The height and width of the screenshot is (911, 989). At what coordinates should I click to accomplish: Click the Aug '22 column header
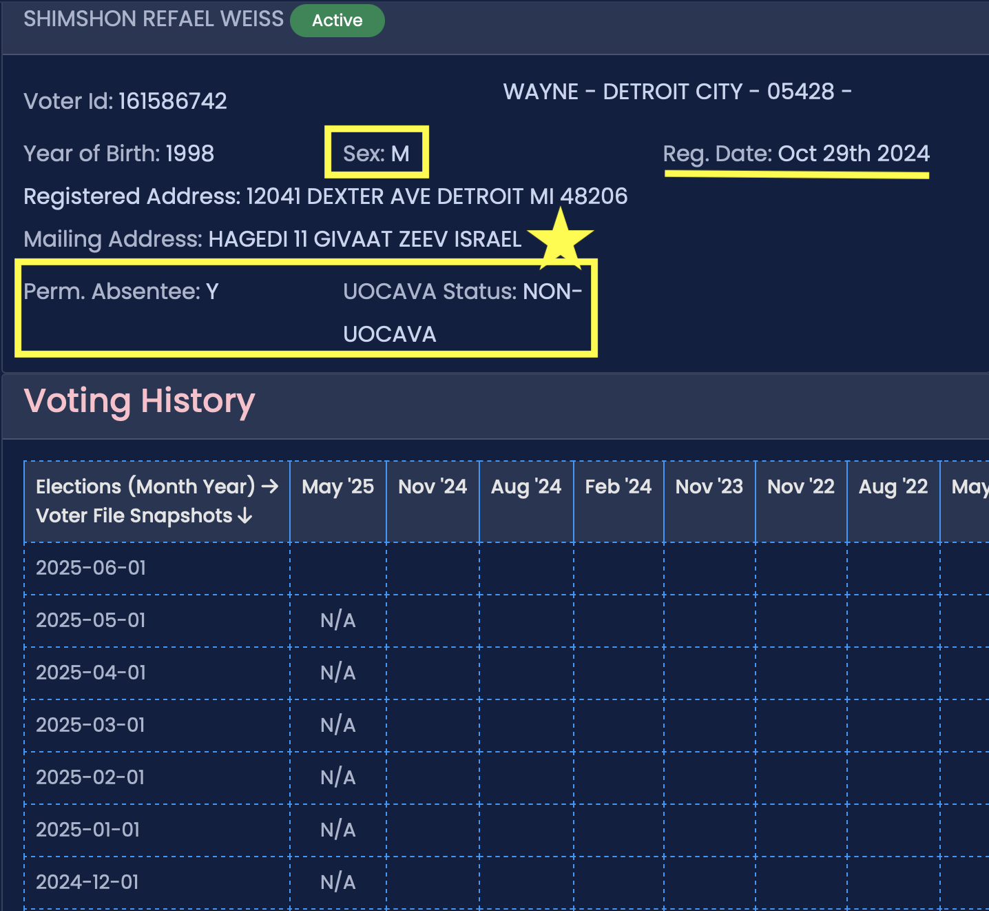893,502
